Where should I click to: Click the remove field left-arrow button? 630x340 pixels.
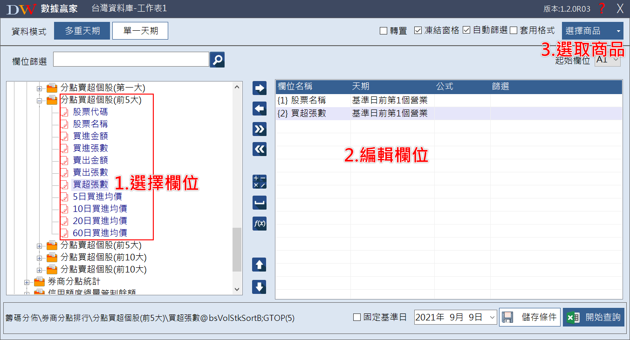pos(259,109)
